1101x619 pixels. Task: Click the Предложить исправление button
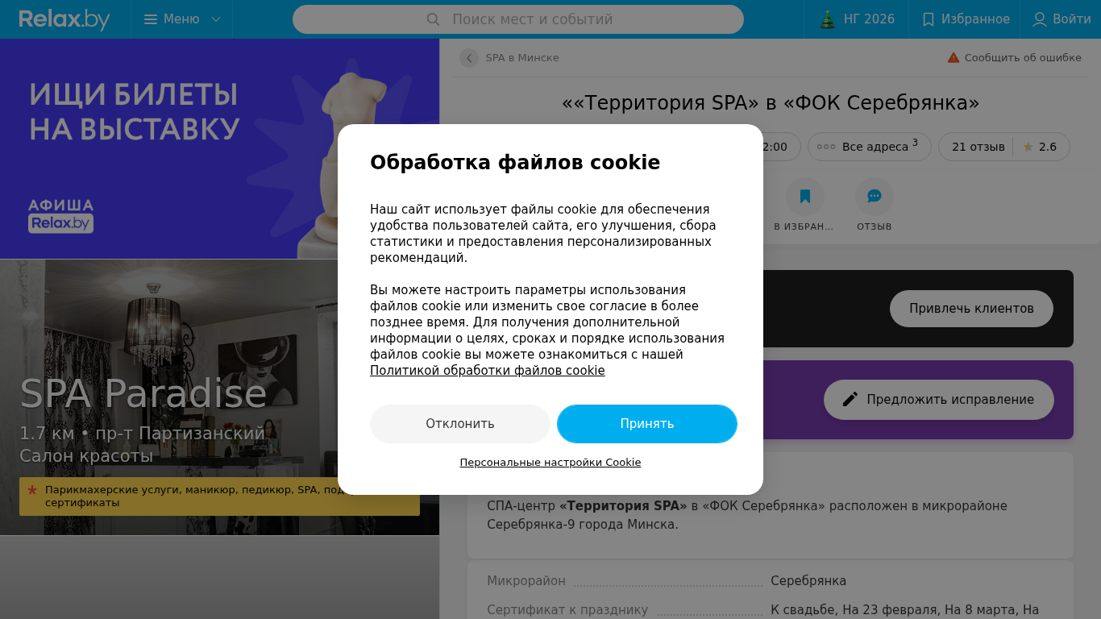point(939,400)
